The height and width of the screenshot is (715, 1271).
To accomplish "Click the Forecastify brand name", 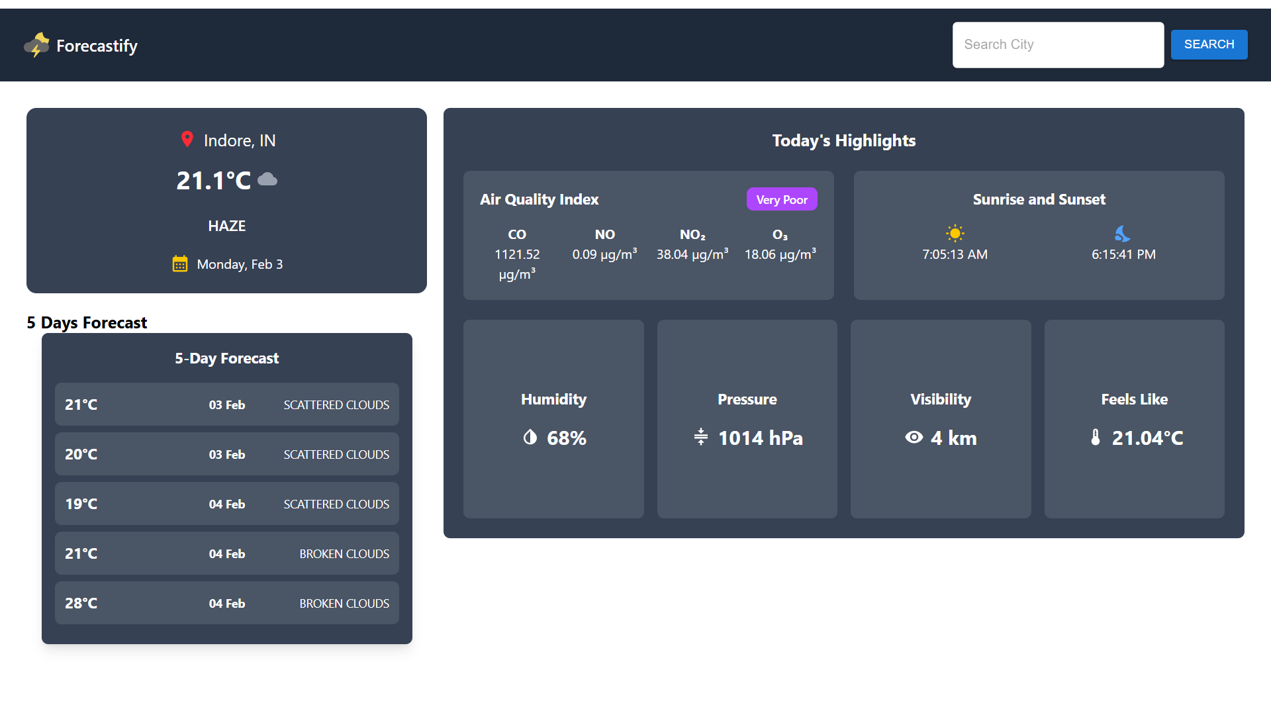I will pos(97,46).
